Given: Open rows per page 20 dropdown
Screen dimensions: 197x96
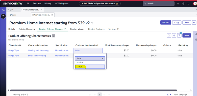Looking at the screenshot, I should point(169,94).
